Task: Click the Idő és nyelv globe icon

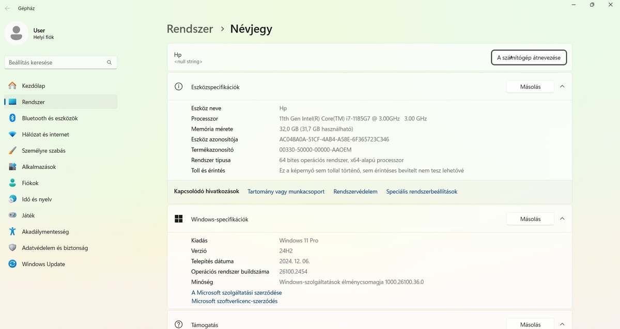Action: 12,199
